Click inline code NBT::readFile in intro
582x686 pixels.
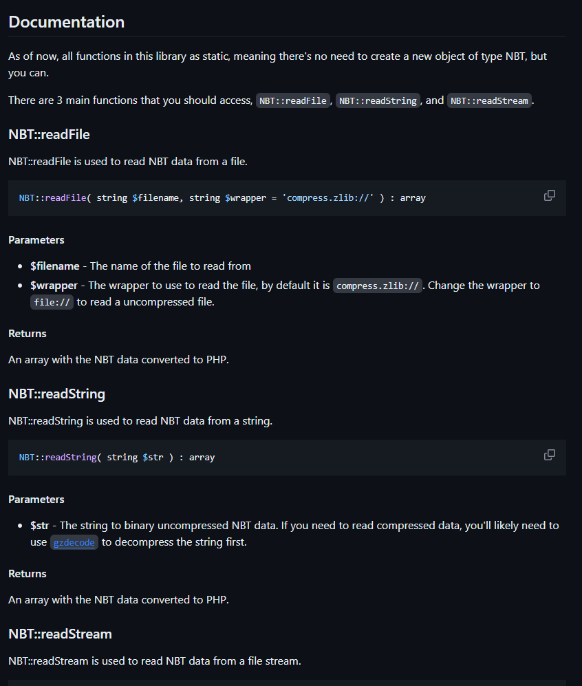coord(293,100)
